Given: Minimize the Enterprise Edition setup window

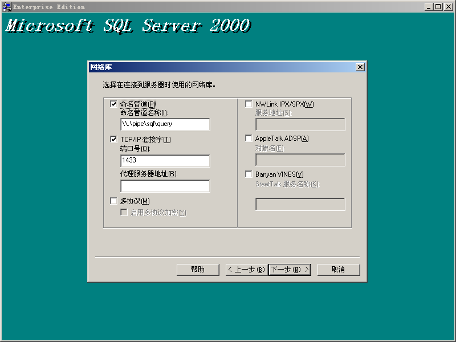Looking at the screenshot, I should (x=429, y=7).
